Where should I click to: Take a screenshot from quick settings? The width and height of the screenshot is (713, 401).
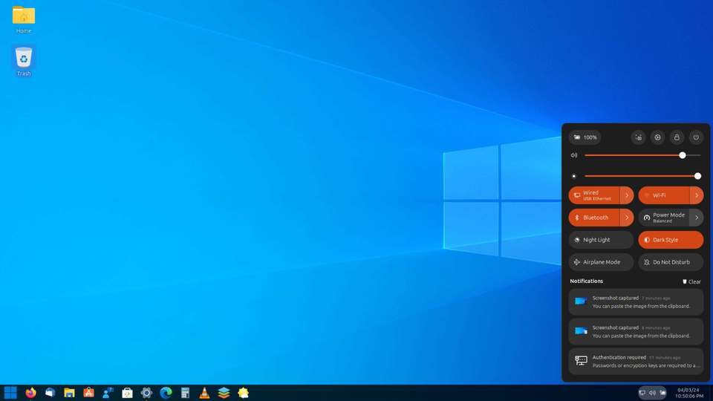[639, 137]
